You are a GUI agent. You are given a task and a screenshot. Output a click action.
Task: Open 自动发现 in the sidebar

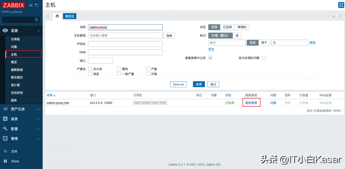tap(17, 93)
